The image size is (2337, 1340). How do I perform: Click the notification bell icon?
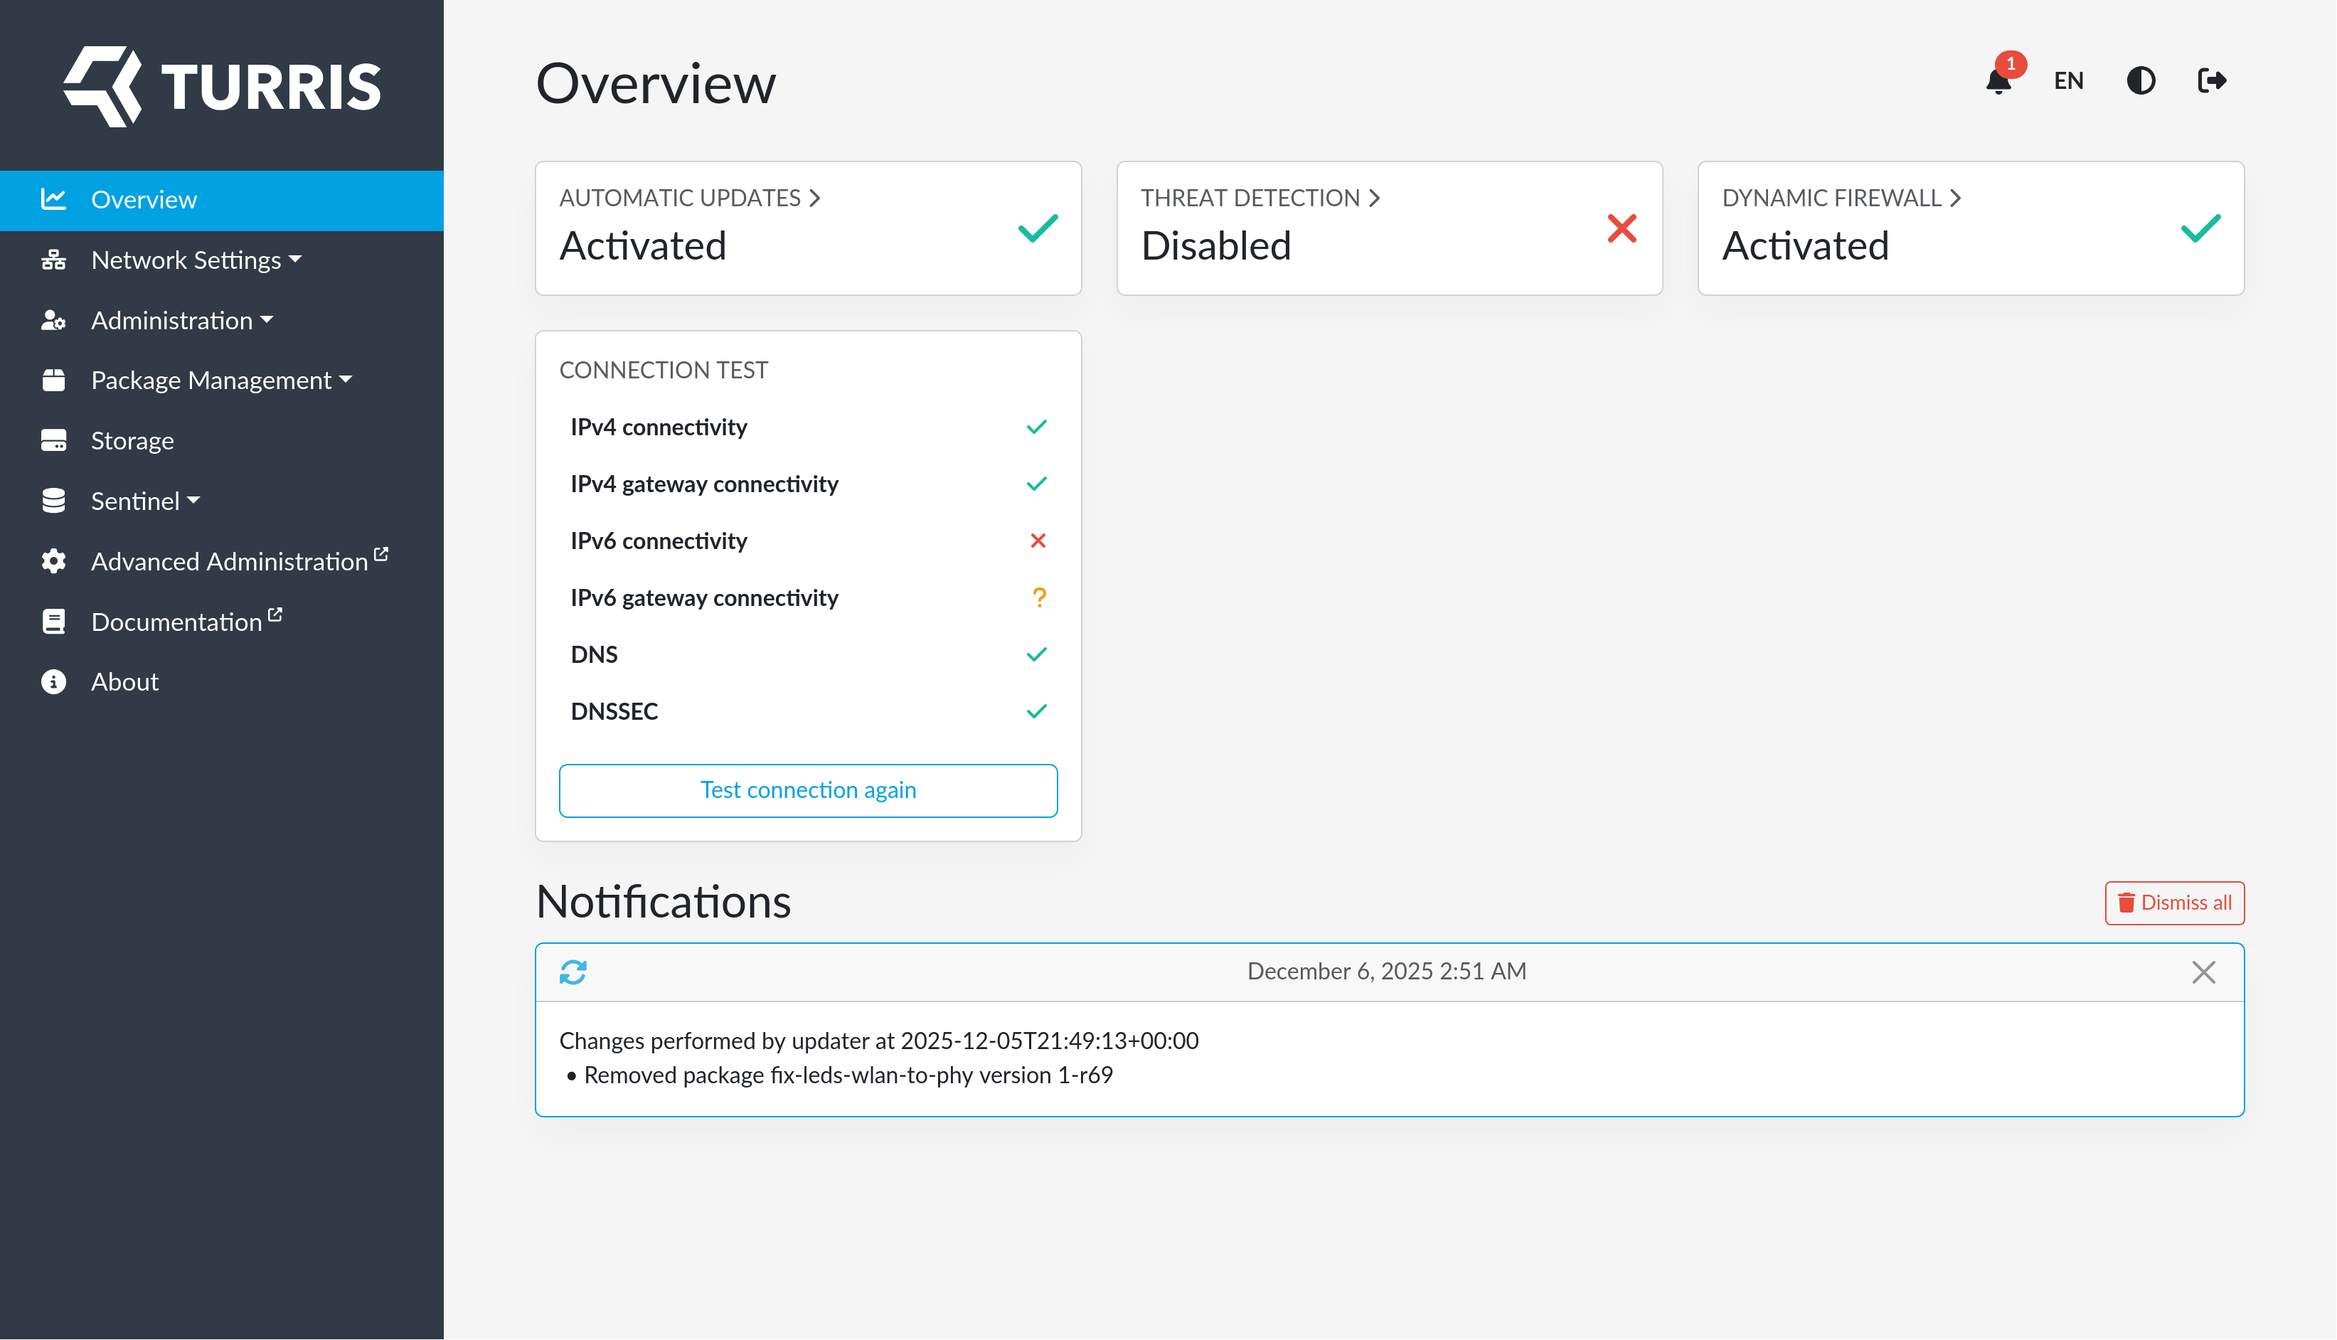point(1998,82)
